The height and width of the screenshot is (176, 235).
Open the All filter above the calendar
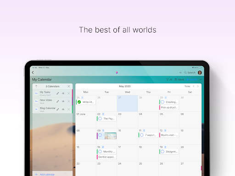169,79
